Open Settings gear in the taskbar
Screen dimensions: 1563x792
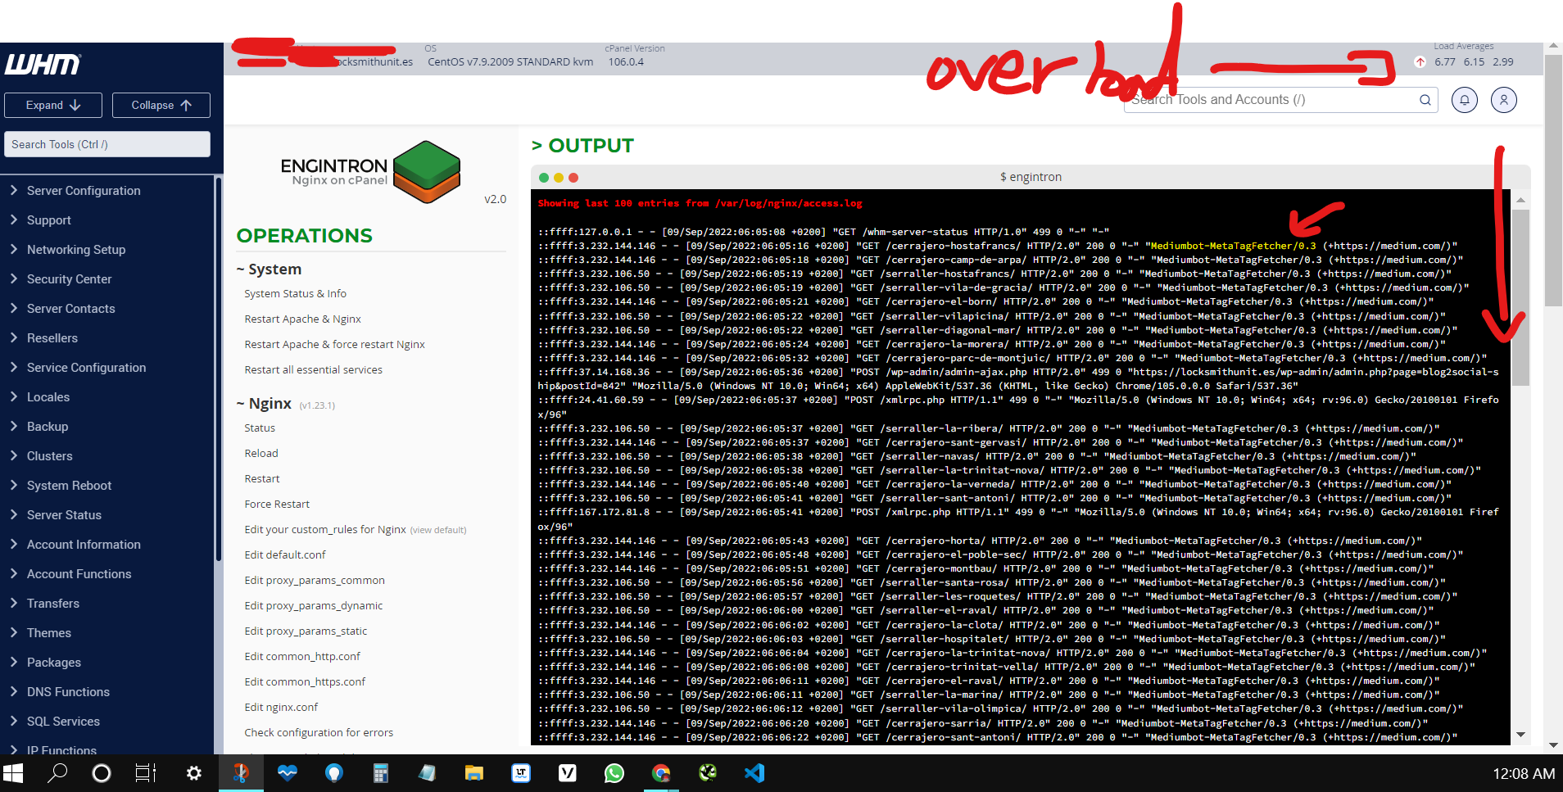click(x=194, y=773)
